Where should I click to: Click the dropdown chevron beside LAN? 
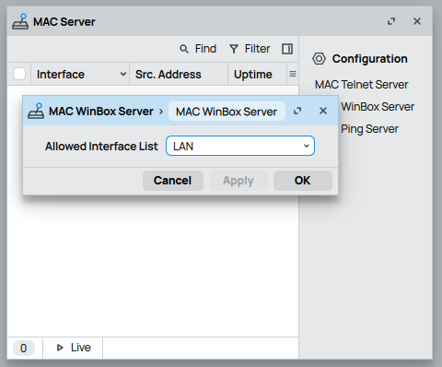click(x=307, y=146)
